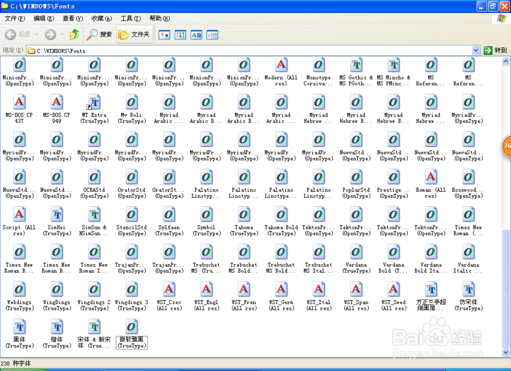Select the Sylfaen (TrueType) font icon
The width and height of the screenshot is (511, 371).
[169, 214]
